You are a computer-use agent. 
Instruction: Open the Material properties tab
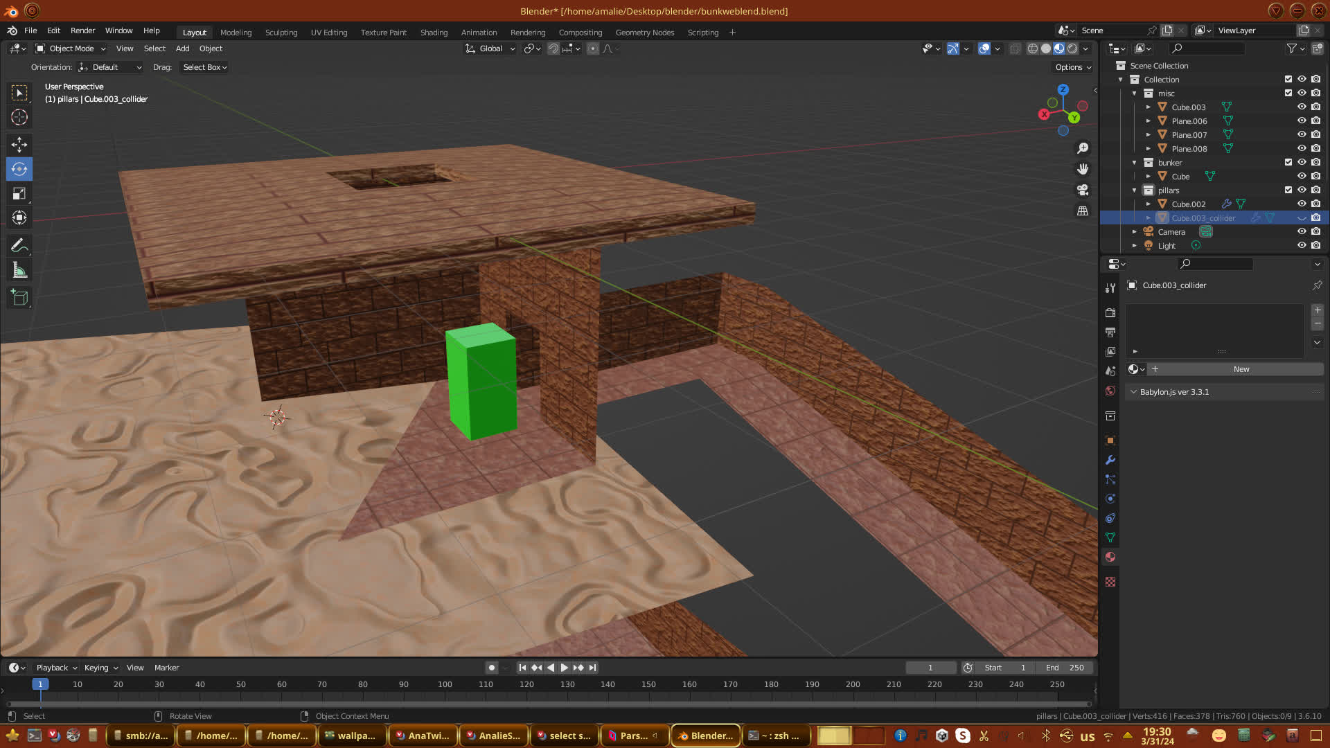(x=1110, y=557)
